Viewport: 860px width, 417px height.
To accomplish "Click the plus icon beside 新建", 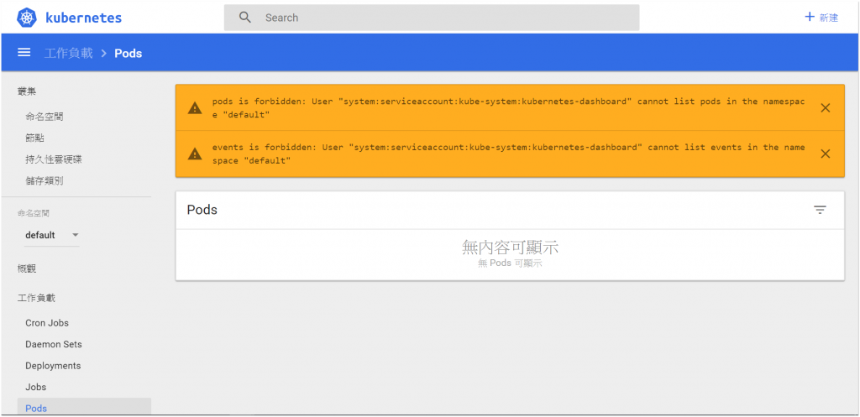I will pos(809,17).
